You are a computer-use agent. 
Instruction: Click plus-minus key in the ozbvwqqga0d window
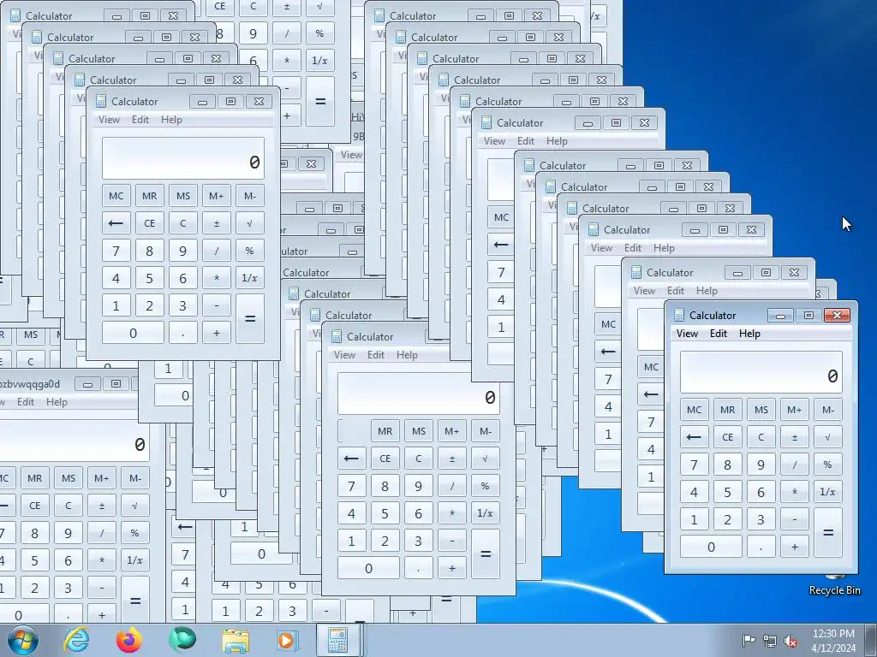pos(102,505)
